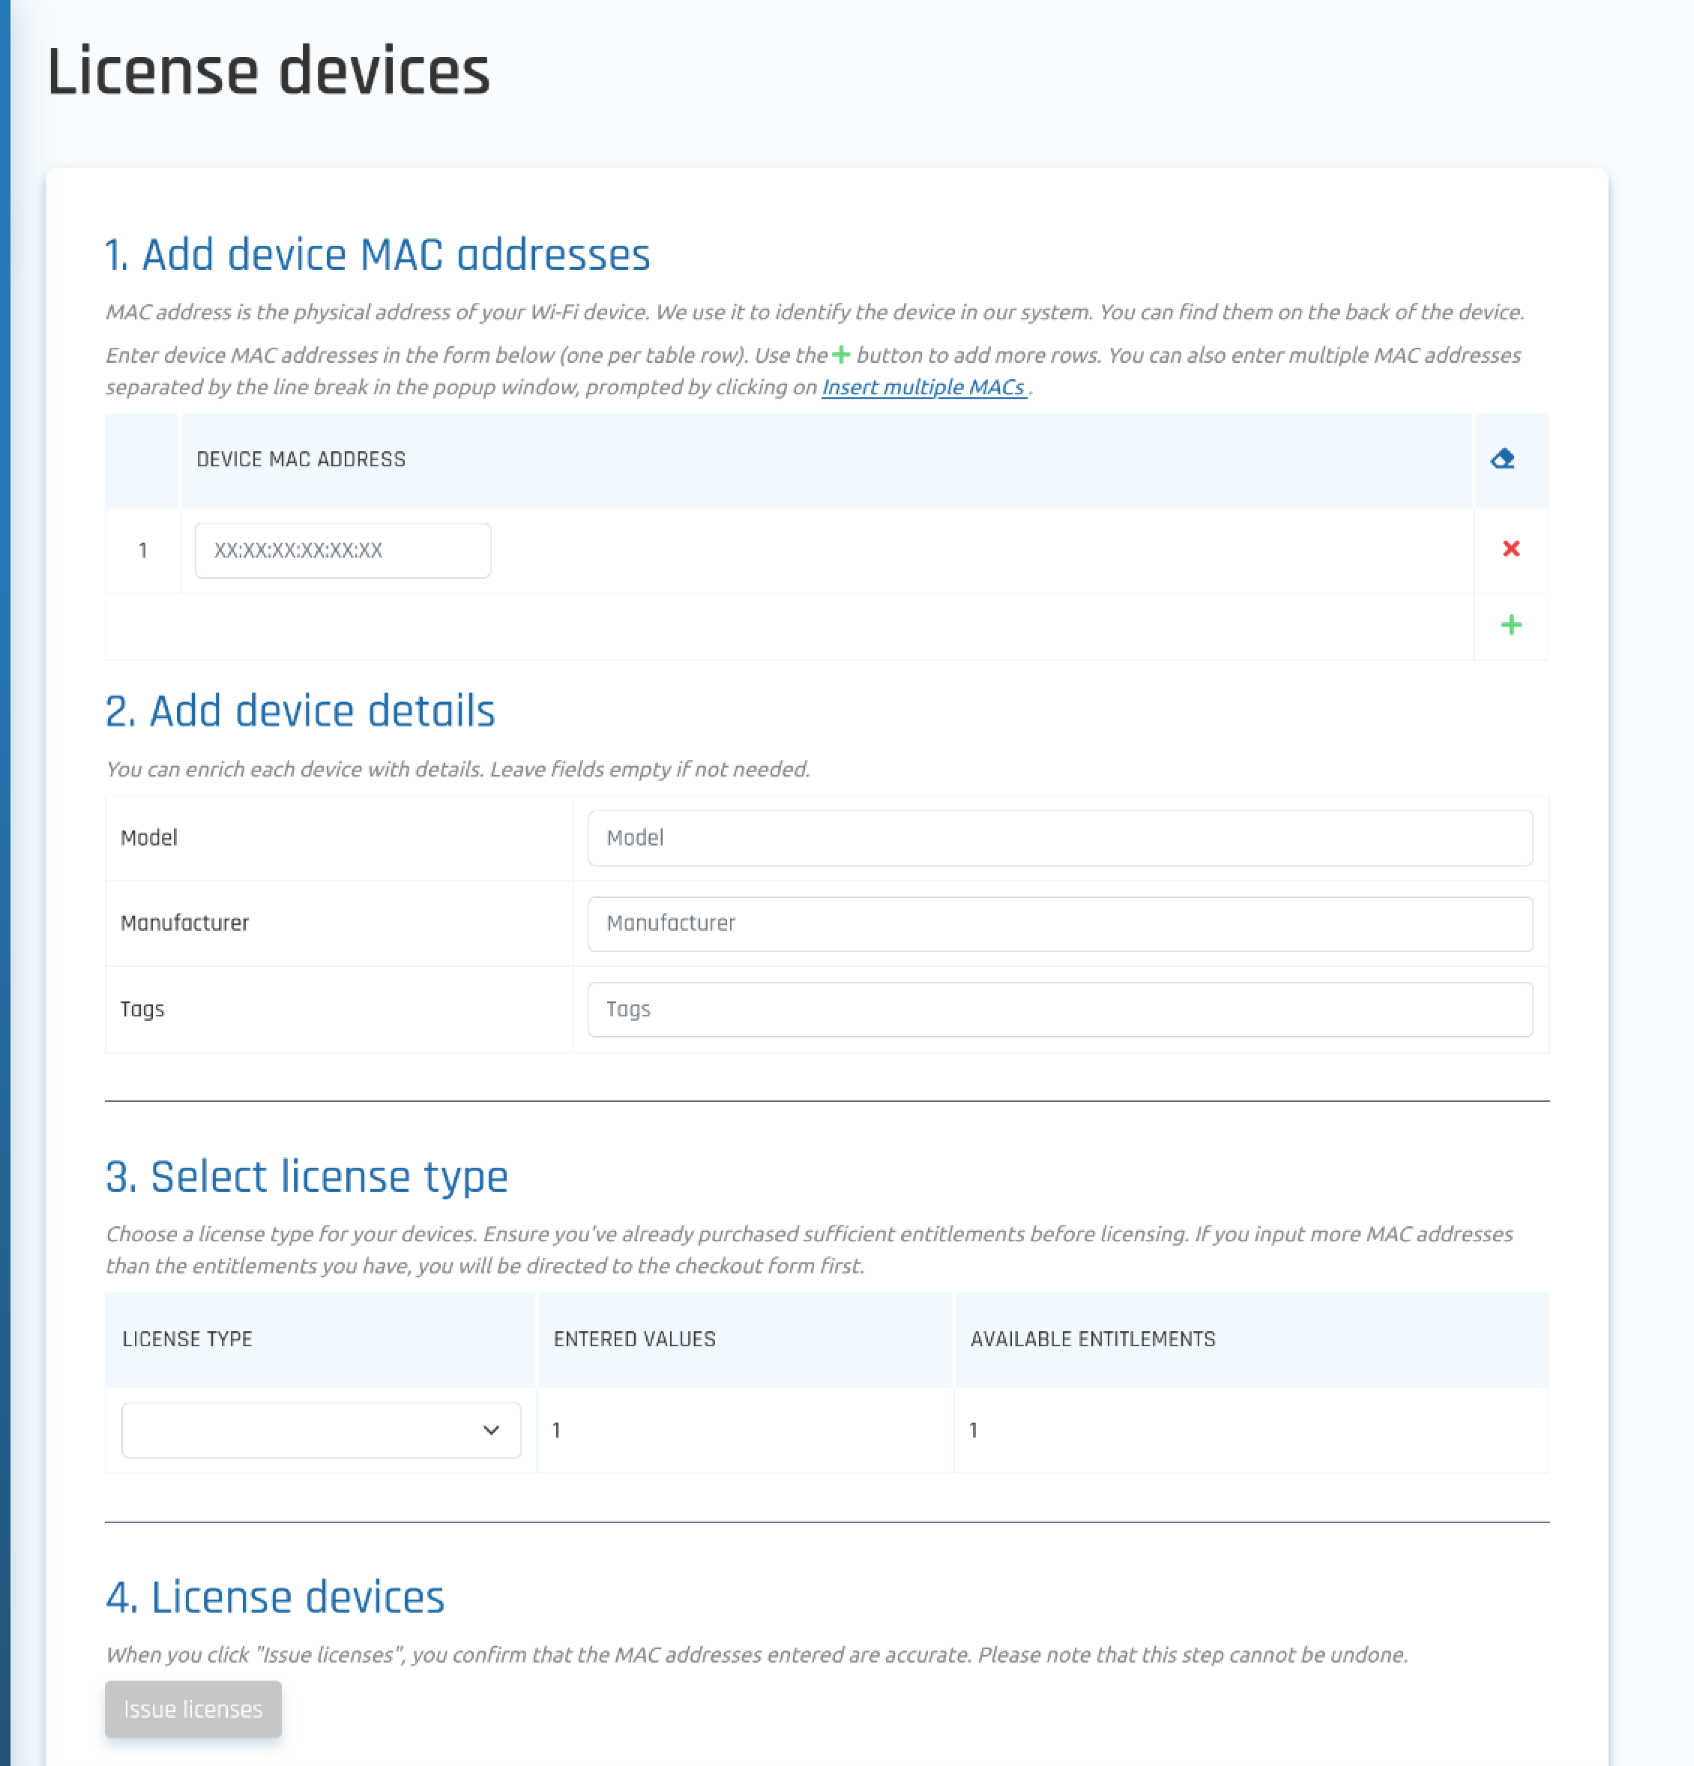Click the Manufacturer row label

point(184,923)
